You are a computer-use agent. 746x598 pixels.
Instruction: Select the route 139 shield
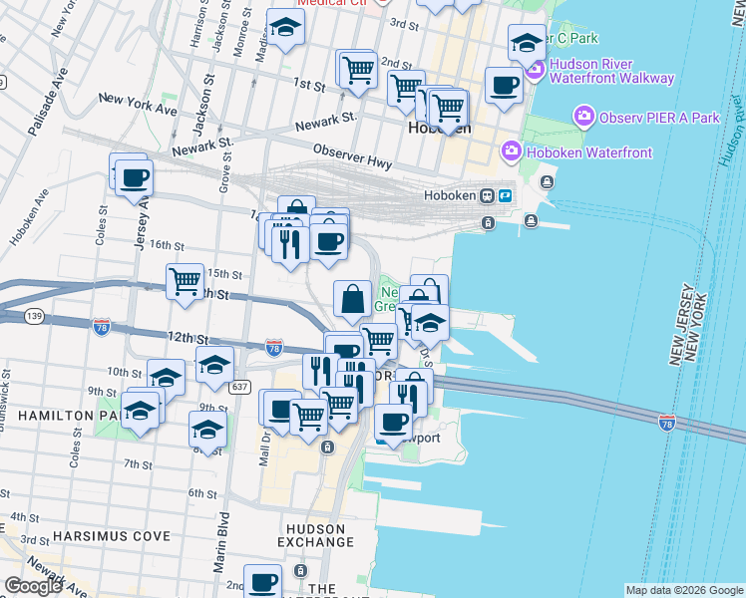click(x=34, y=316)
